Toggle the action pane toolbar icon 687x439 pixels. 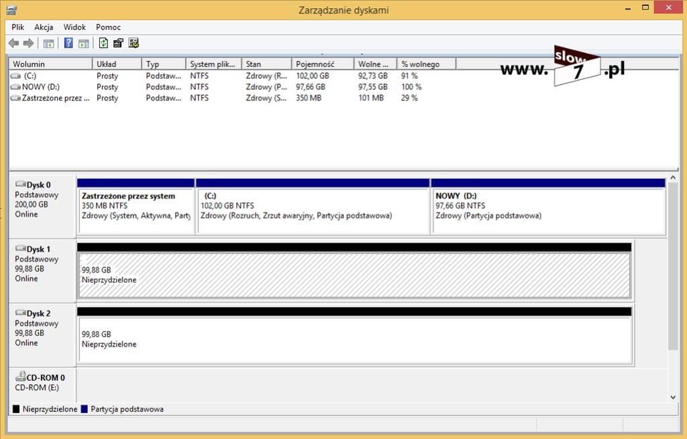(83, 43)
